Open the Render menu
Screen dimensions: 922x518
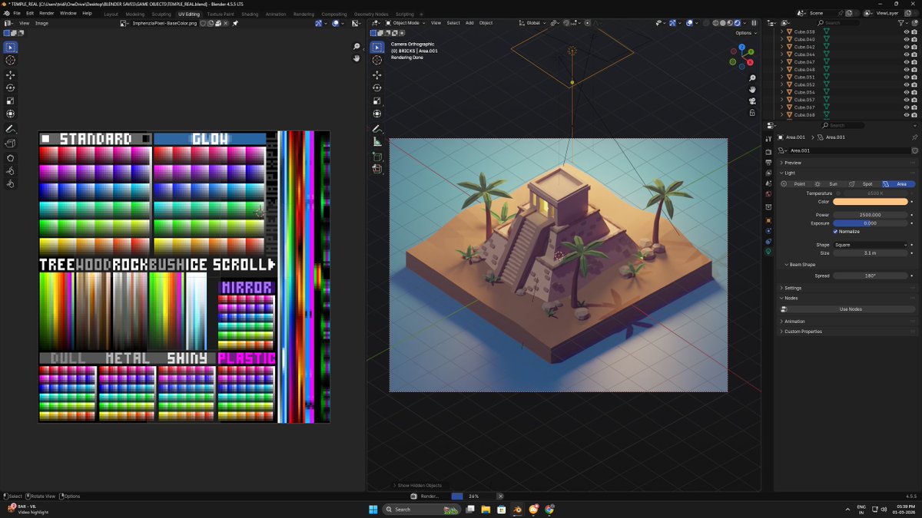coord(47,13)
